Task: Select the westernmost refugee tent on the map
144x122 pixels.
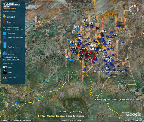Action: [17, 103]
